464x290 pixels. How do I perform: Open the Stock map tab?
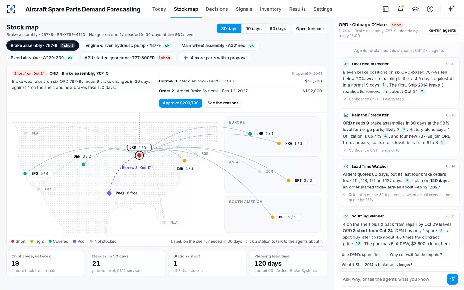[x=186, y=9]
